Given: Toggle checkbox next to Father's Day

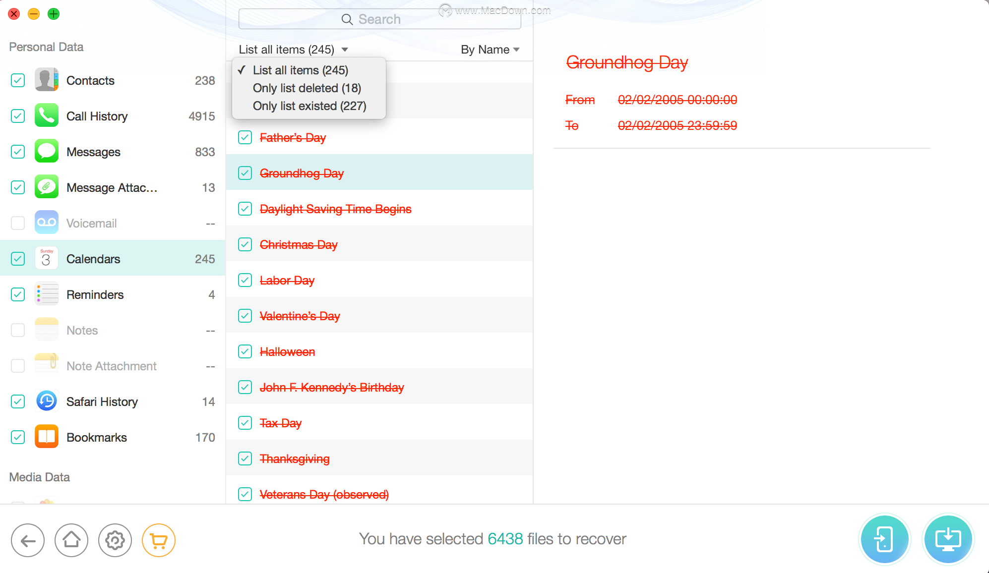Looking at the screenshot, I should tap(245, 137).
